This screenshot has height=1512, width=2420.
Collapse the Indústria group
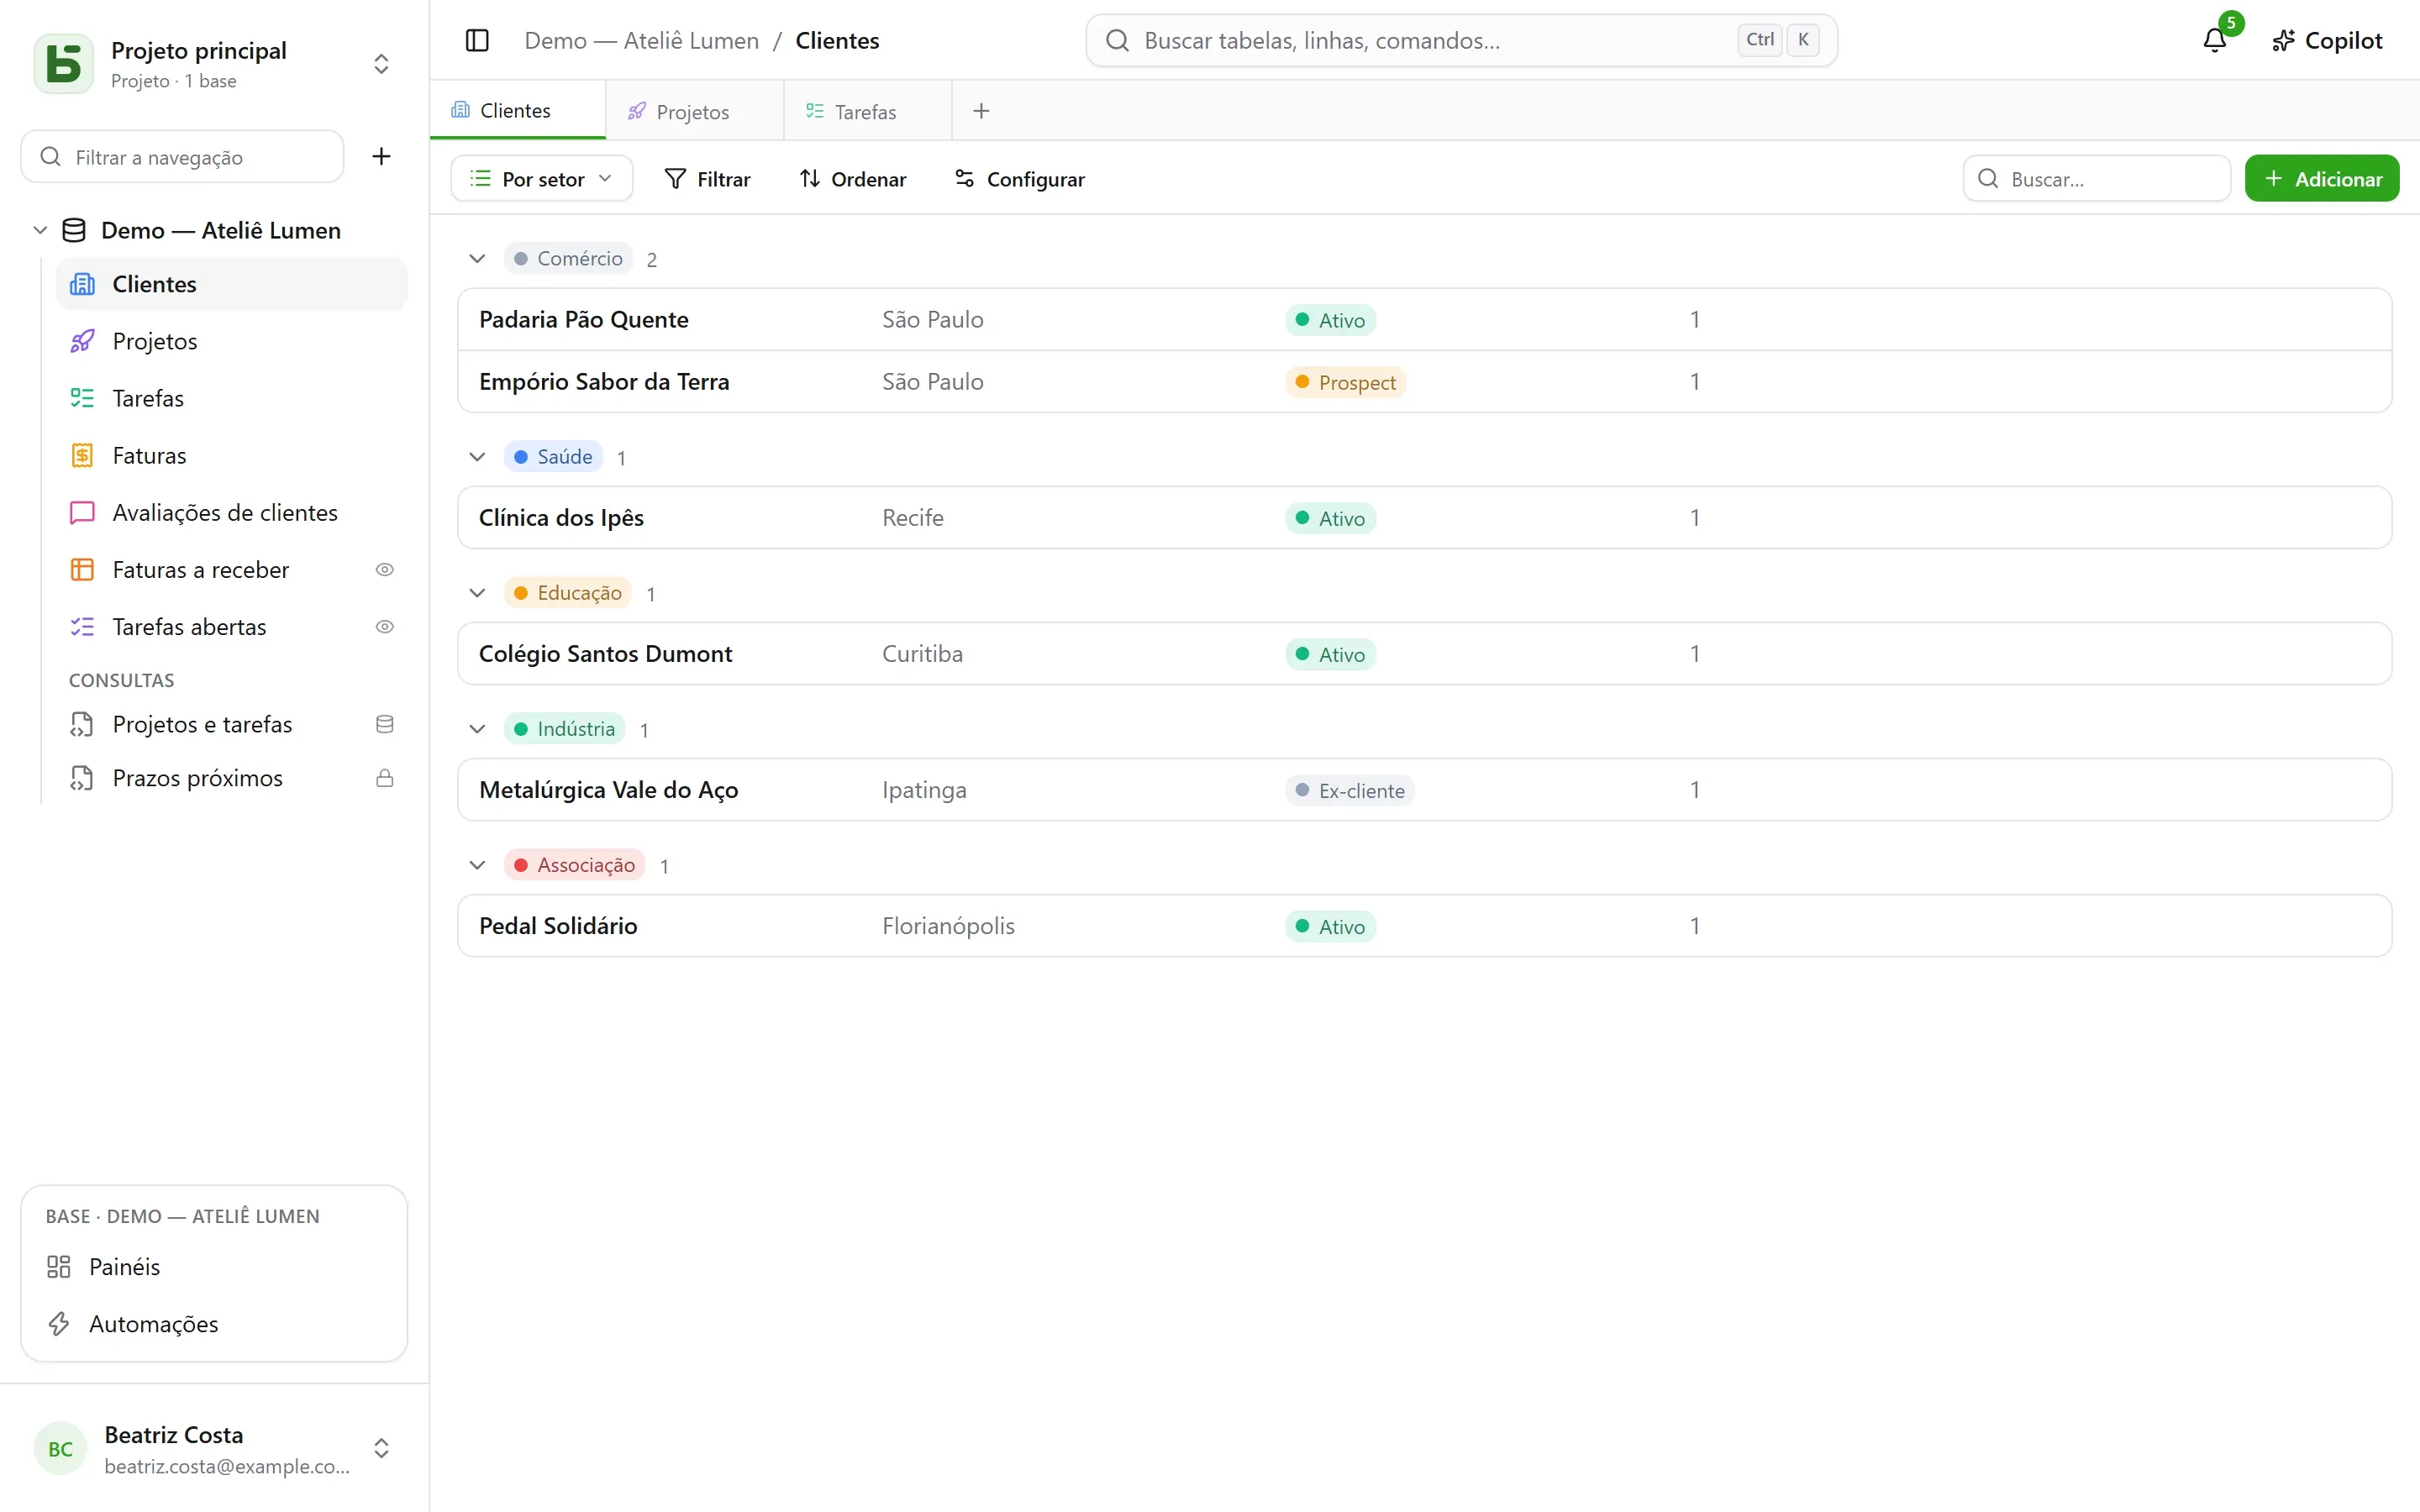(x=477, y=729)
